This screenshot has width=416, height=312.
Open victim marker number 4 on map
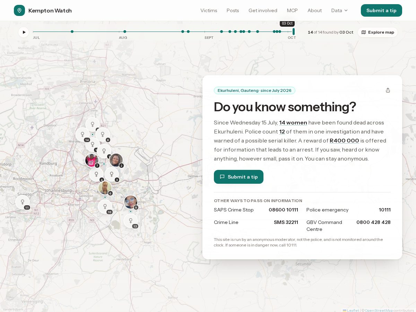(96, 174)
